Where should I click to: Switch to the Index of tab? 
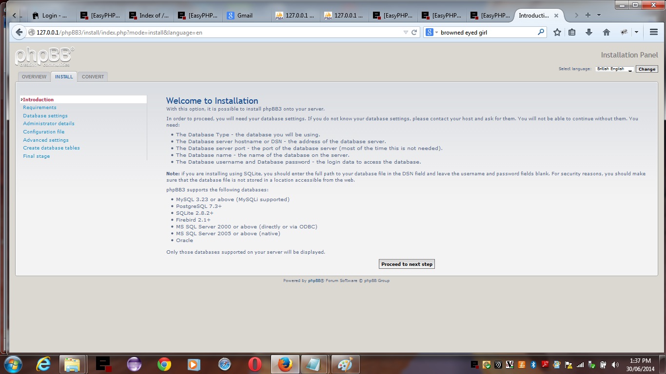(x=149, y=16)
